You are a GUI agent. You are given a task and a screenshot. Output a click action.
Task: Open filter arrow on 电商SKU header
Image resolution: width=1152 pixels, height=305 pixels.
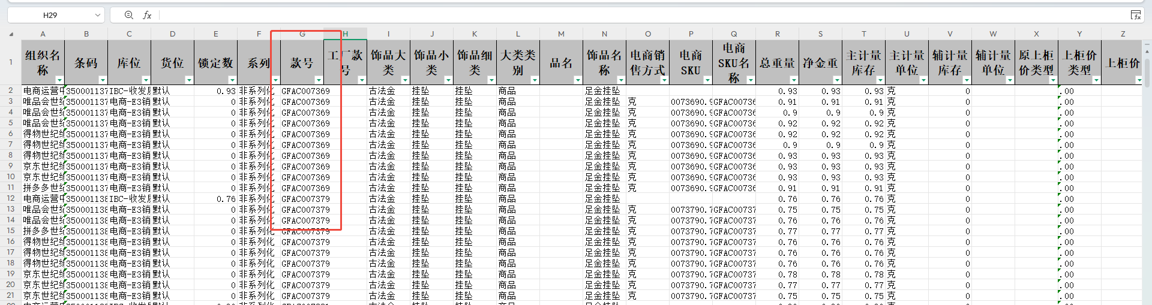[x=707, y=80]
